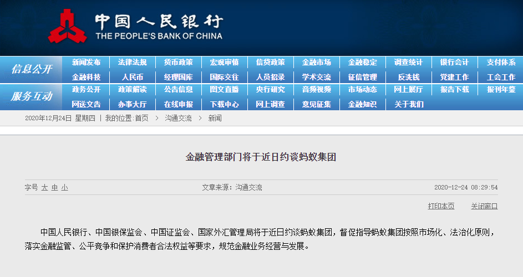The width and height of the screenshot is (523, 277).
Task: Go to 报刊年鉴 section
Action: 501,89
